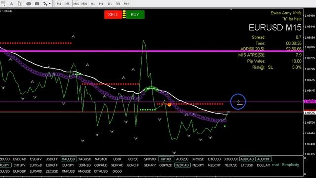Switch to AUS200 symbol
316x178 pixels.
tap(182, 159)
